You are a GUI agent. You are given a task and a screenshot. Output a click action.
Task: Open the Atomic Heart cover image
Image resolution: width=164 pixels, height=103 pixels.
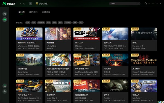87,34
